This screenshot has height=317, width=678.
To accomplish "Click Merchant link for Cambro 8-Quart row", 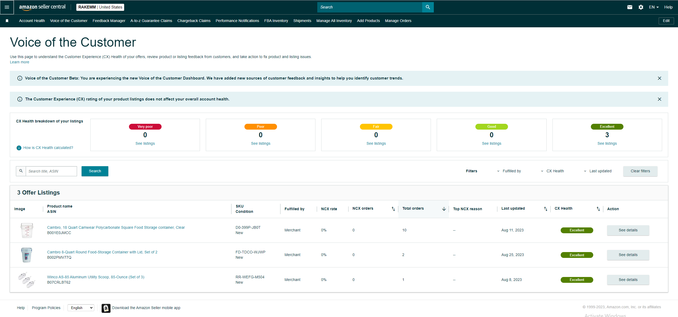I will click(x=292, y=255).
